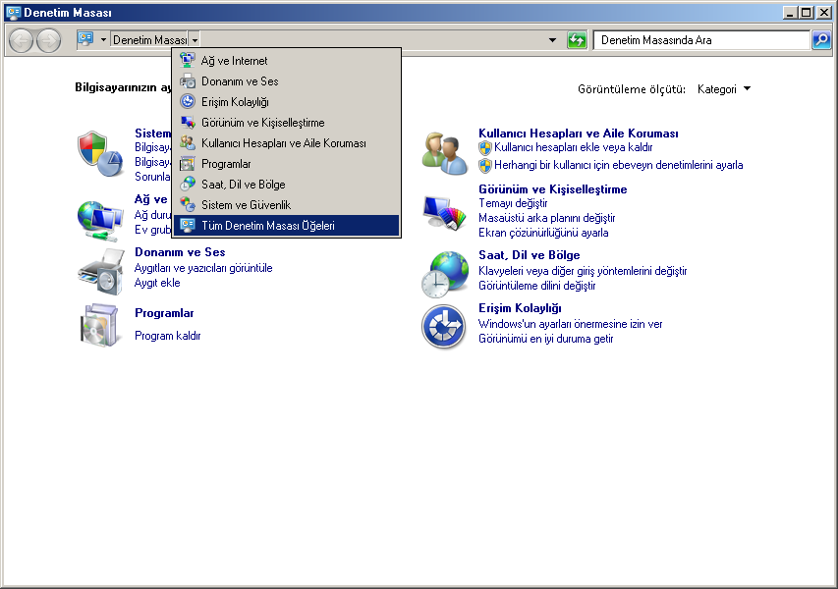Click Masaüstü arka planını değiştir link
This screenshot has width=838, height=589.
pyautogui.click(x=547, y=218)
